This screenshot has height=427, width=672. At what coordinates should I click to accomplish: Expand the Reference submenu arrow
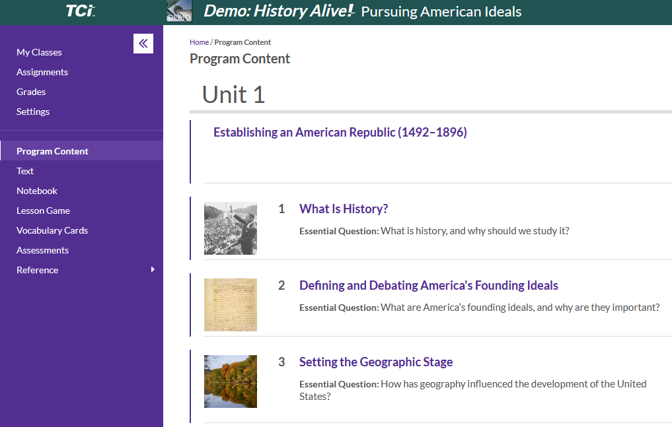coord(153,269)
